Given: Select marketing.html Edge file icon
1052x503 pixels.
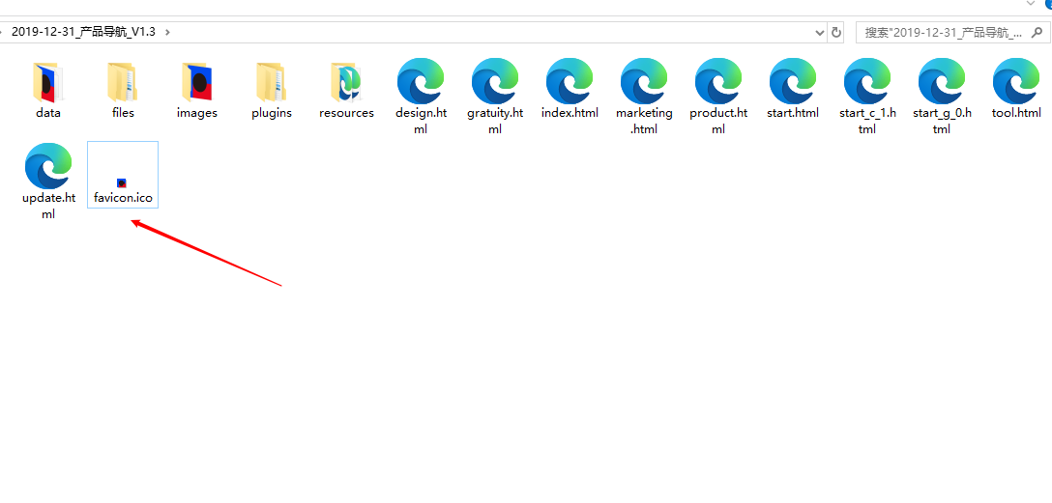Looking at the screenshot, I should [644, 81].
